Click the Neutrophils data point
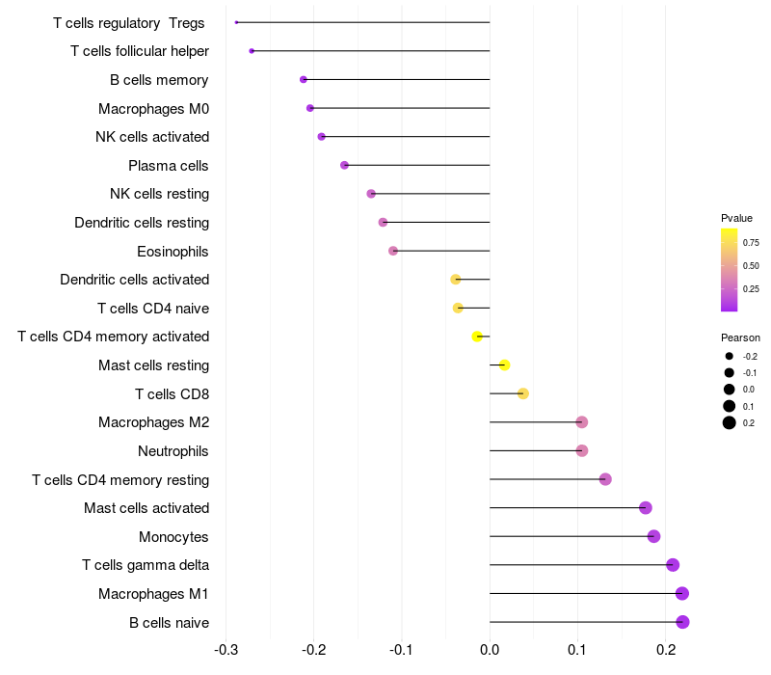This screenshot has height=675, width=771. 582,450
